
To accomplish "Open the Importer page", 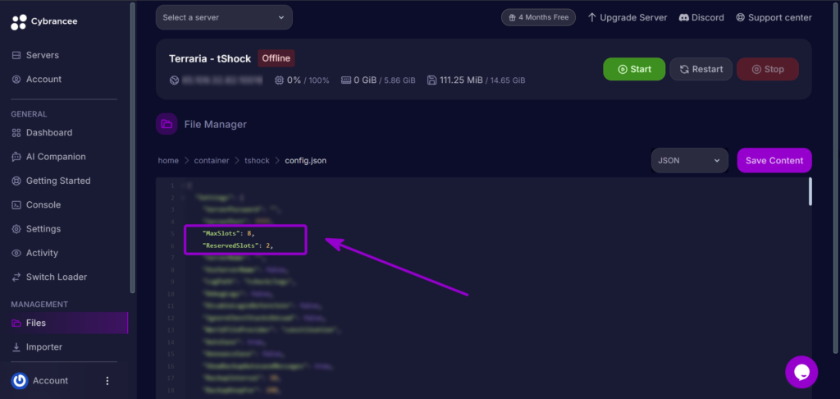I will click(44, 347).
